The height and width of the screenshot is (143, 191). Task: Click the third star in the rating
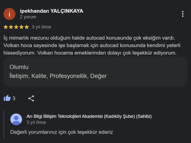tap(16, 27)
